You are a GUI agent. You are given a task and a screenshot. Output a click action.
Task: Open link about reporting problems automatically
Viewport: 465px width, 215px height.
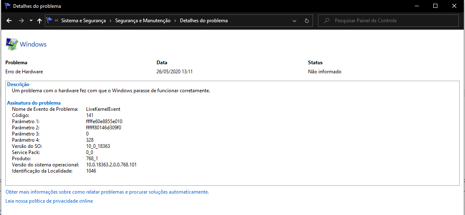(x=107, y=192)
